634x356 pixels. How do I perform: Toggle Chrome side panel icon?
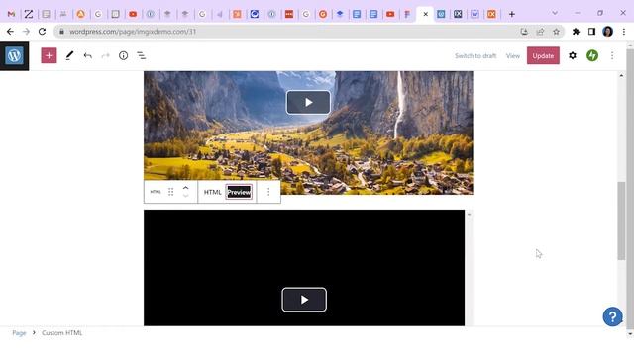(x=591, y=31)
